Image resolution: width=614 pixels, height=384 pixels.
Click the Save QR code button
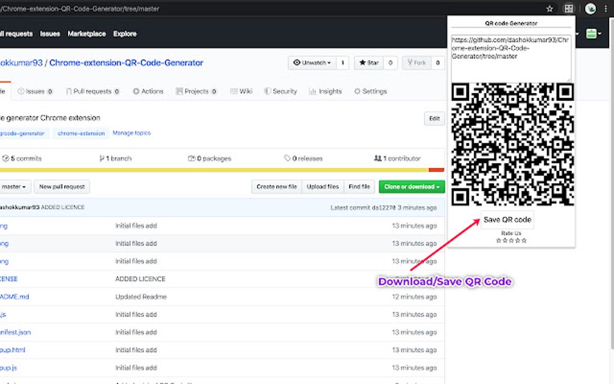507,219
